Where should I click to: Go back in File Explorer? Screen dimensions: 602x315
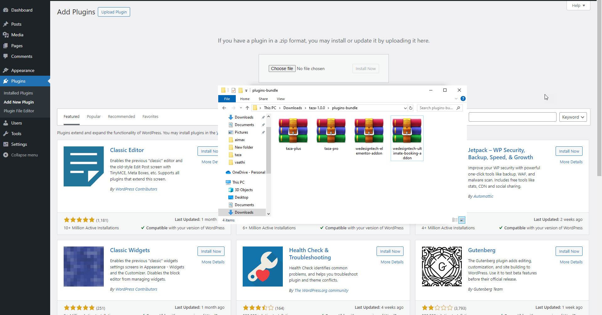click(x=224, y=108)
